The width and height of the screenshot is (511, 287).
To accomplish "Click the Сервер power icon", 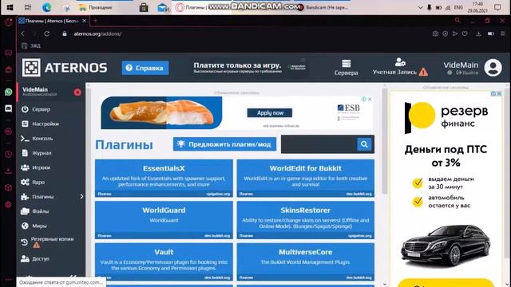I will click(25, 109).
